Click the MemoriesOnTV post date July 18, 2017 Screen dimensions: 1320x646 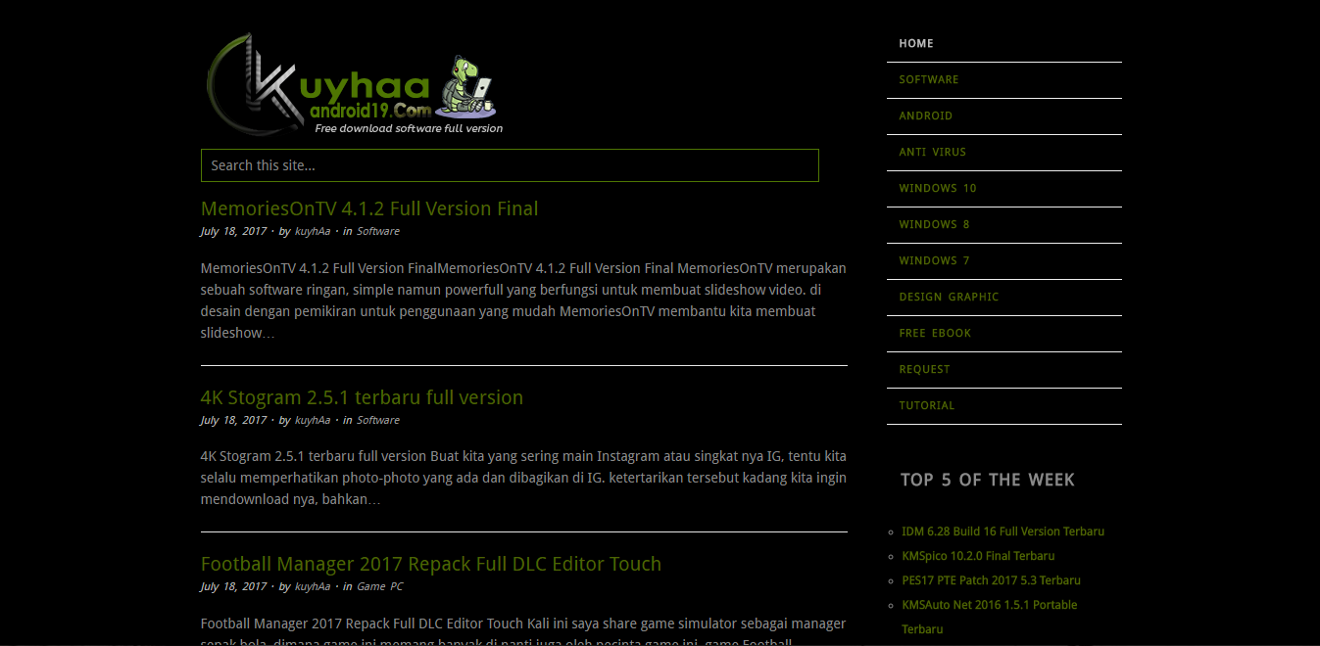tap(233, 232)
